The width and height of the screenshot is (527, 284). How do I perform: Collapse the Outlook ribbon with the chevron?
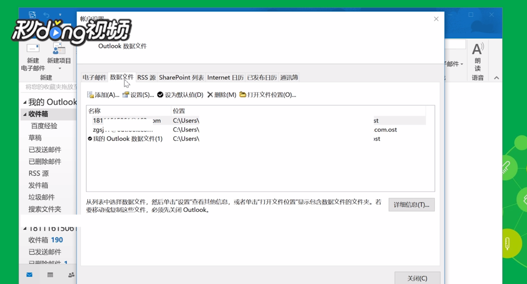pyautogui.click(x=496, y=78)
